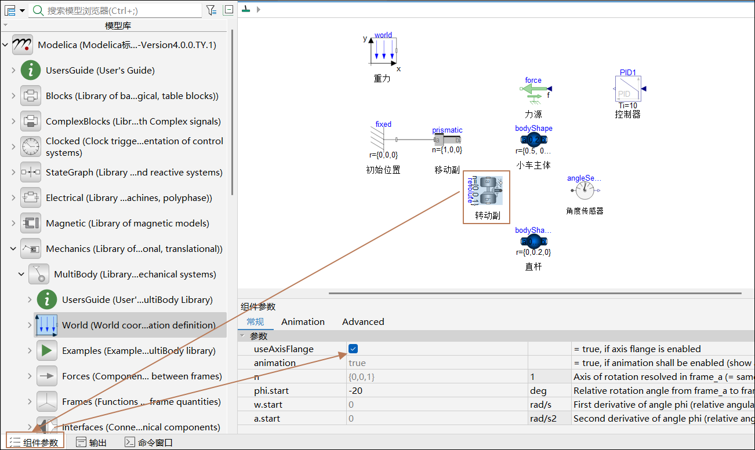The width and height of the screenshot is (755, 450).
Task: Click the prismatic joint 移动副 component
Action: [447, 140]
